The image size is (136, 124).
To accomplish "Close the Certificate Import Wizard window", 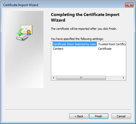I will pos(129,5).
